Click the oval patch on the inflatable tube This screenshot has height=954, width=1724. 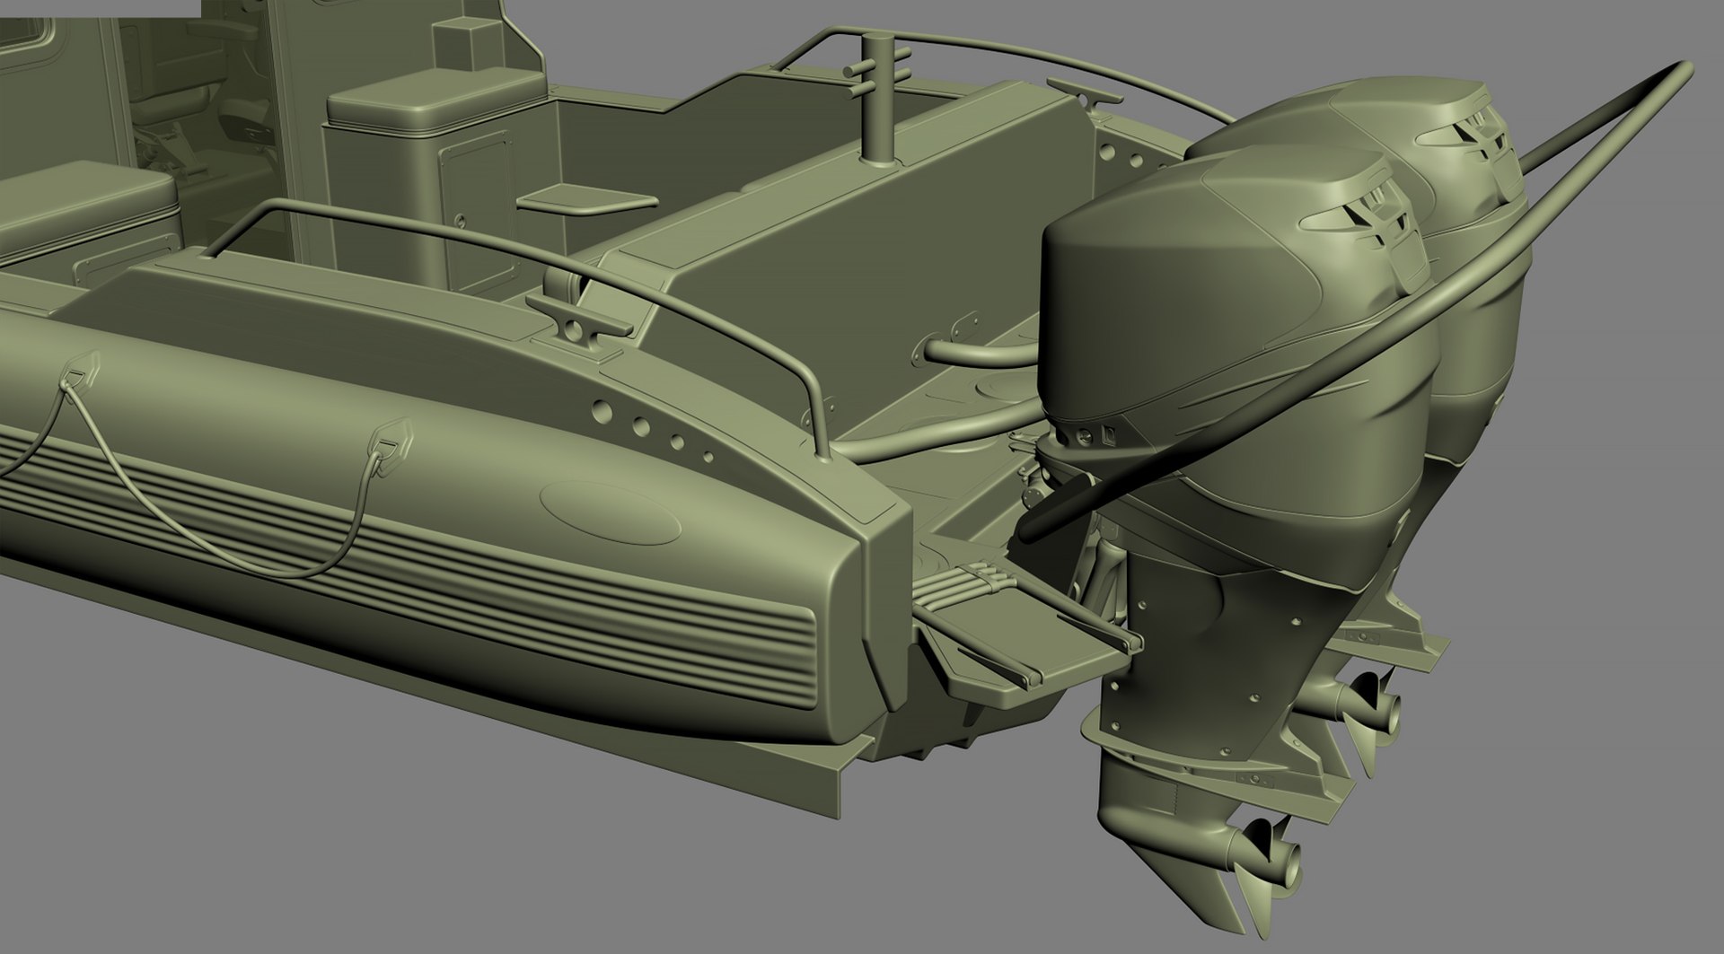click(611, 512)
